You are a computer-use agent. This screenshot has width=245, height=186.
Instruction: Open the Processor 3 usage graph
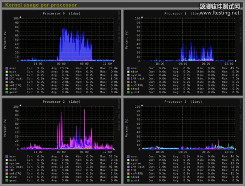(x=183, y=141)
